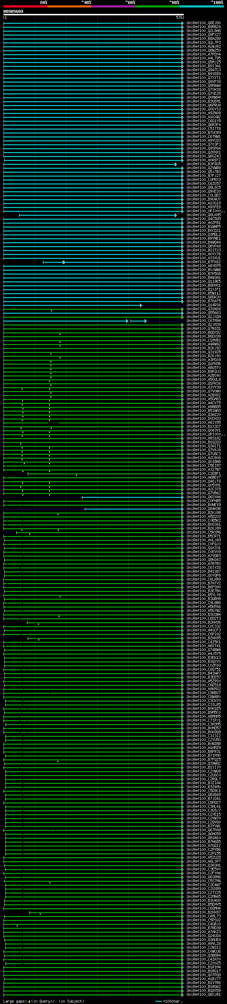
Task: Select the UniRef100_Q9SP64 label
Action: (204, 149)
